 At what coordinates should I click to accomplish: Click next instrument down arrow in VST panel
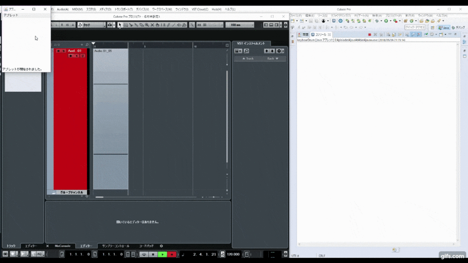coord(272,51)
